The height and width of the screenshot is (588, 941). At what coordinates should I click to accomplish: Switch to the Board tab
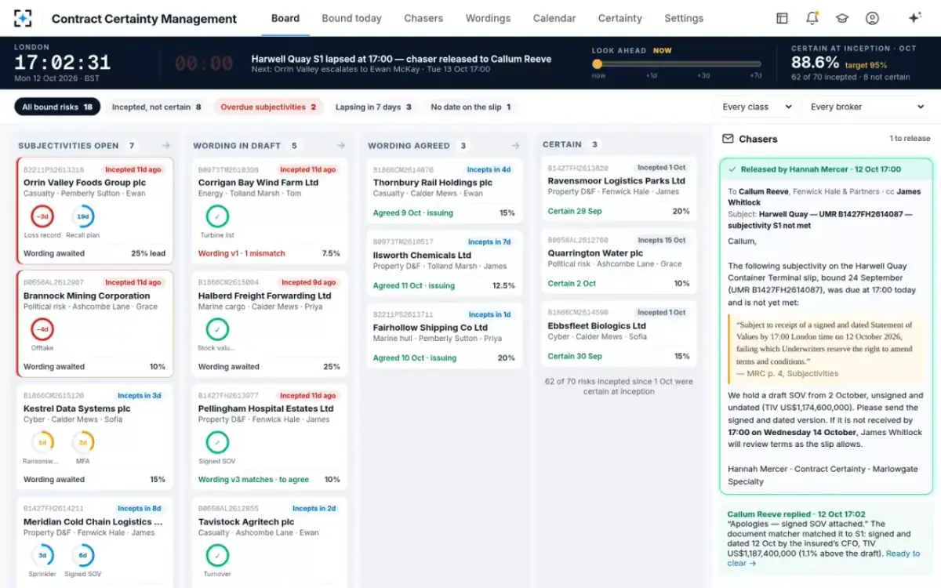click(x=285, y=18)
